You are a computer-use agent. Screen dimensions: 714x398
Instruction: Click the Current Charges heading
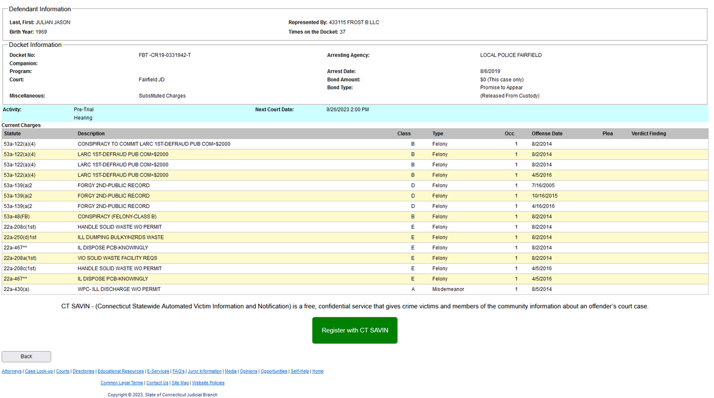point(21,125)
